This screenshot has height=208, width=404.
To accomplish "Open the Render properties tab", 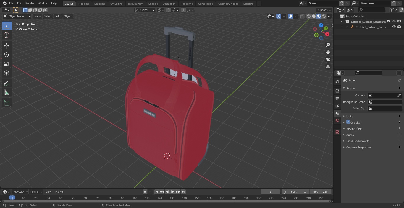I will 337,91.
